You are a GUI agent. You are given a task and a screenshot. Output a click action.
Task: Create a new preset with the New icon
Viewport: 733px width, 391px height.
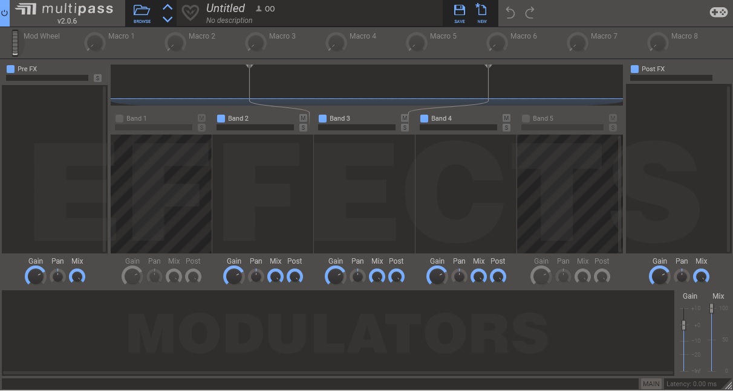482,11
